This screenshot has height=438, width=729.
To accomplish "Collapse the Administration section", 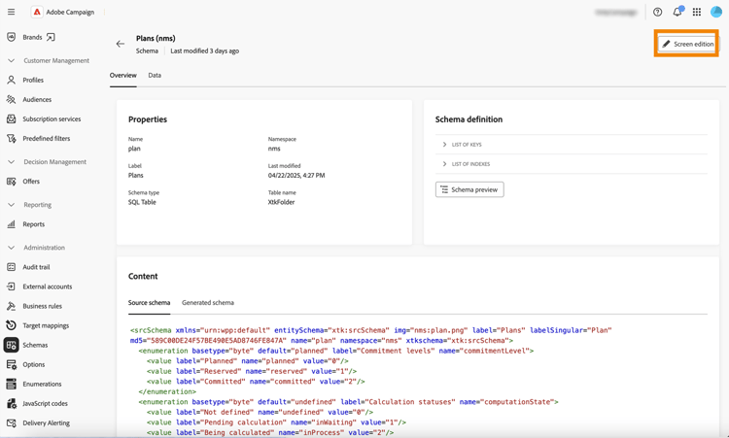I will (x=12, y=248).
